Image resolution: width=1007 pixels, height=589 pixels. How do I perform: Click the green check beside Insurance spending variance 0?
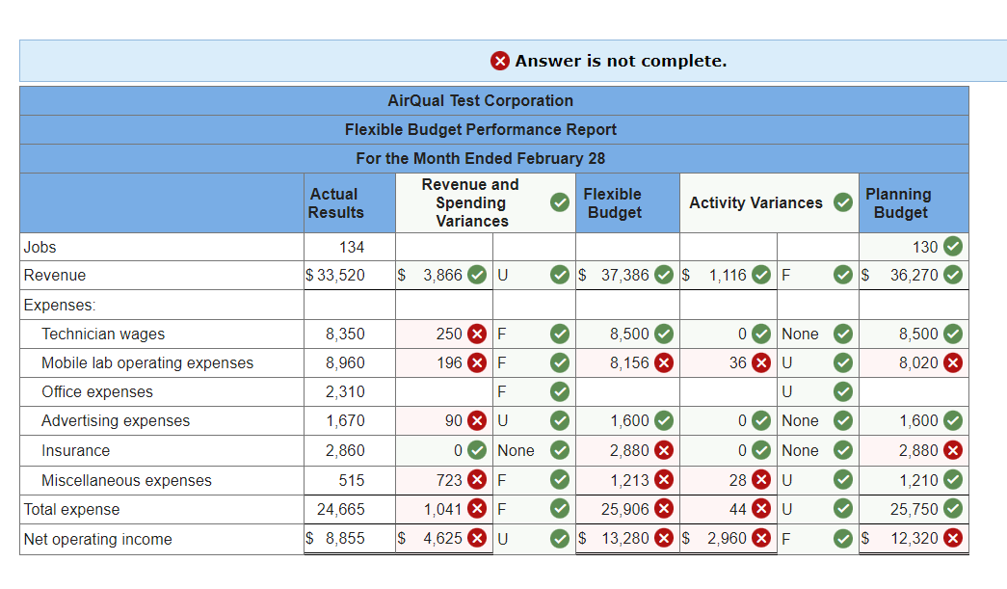[477, 450]
